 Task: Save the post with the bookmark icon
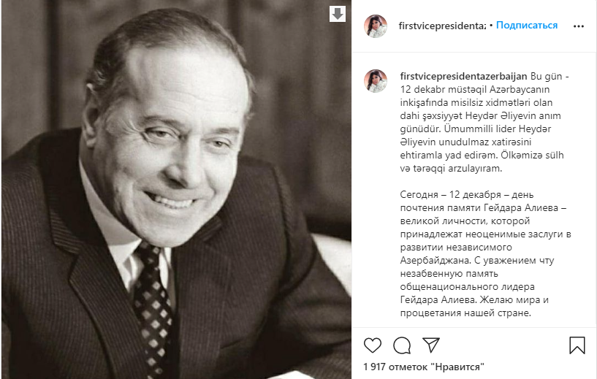pos(577,345)
